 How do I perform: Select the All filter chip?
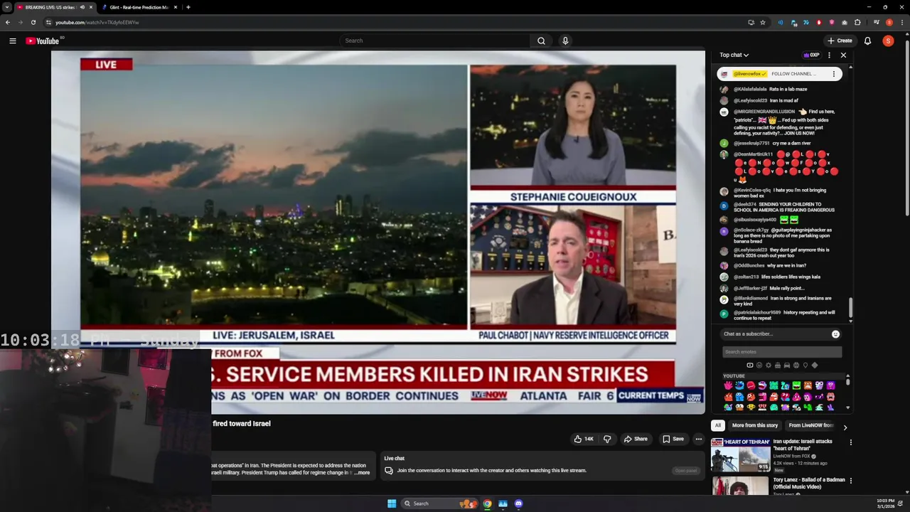pos(717,425)
